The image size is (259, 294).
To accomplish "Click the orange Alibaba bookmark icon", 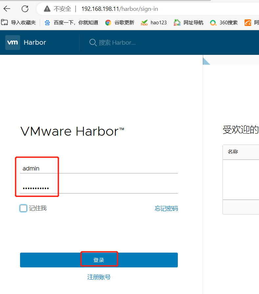I will (248, 23).
